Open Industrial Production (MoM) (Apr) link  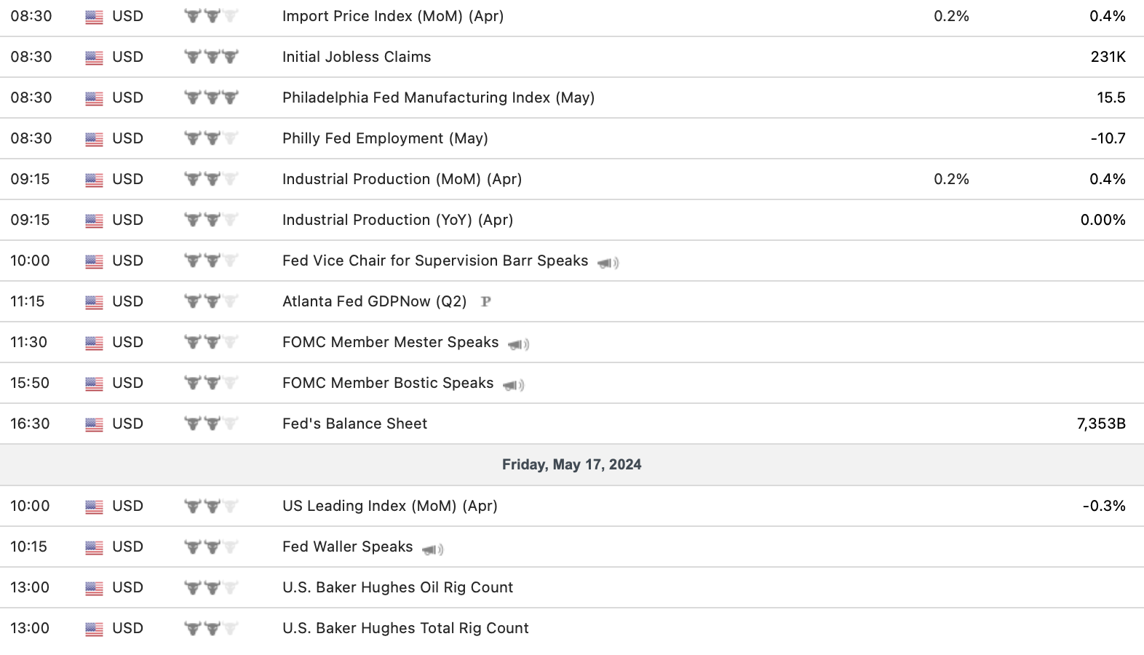click(402, 179)
